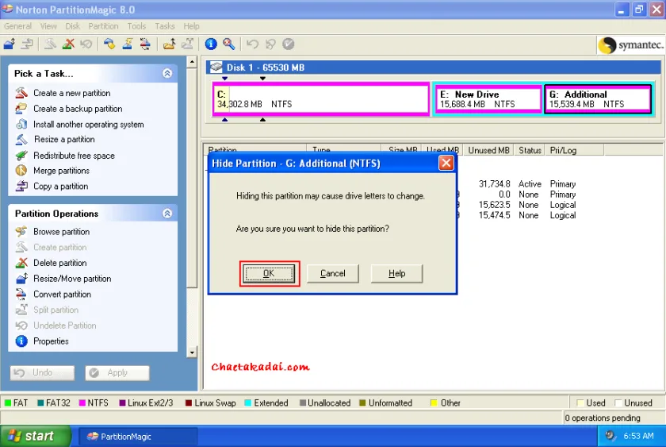Click the sidebar scrollbar down arrow
The height and width of the screenshot is (447, 666).
[x=192, y=353]
